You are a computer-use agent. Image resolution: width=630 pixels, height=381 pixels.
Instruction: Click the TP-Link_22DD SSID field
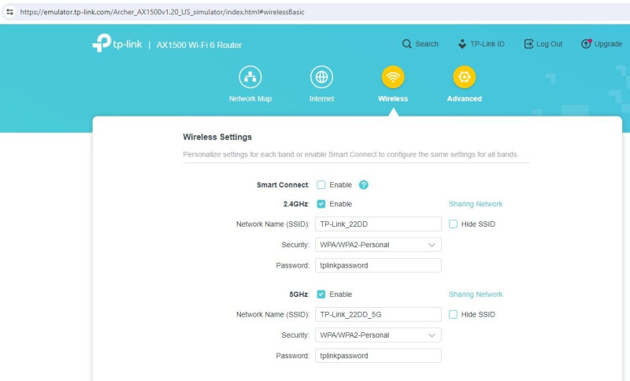(378, 224)
